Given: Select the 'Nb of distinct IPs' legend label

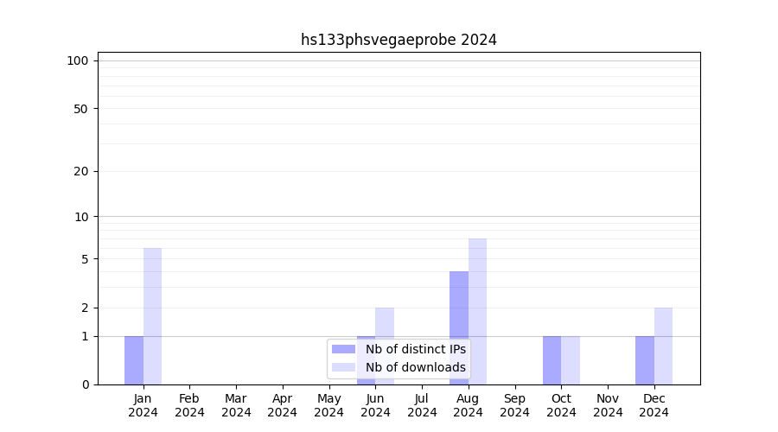Looking at the screenshot, I should [x=415, y=349].
